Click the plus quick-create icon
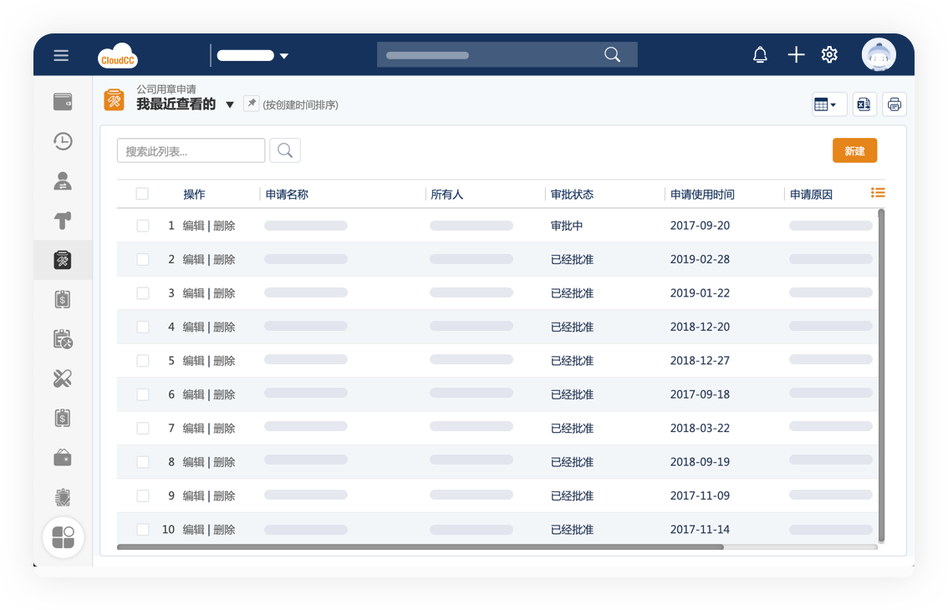 (x=796, y=55)
